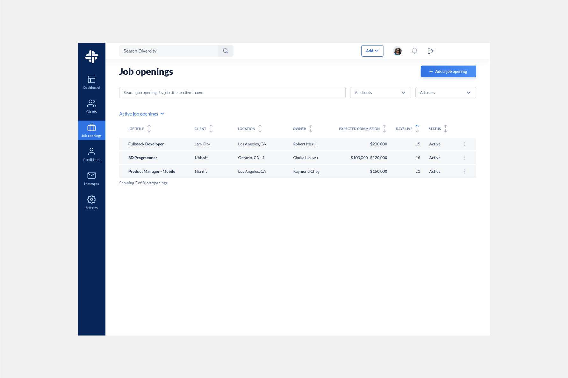Open the user profile avatar
The width and height of the screenshot is (568, 378).
point(398,51)
